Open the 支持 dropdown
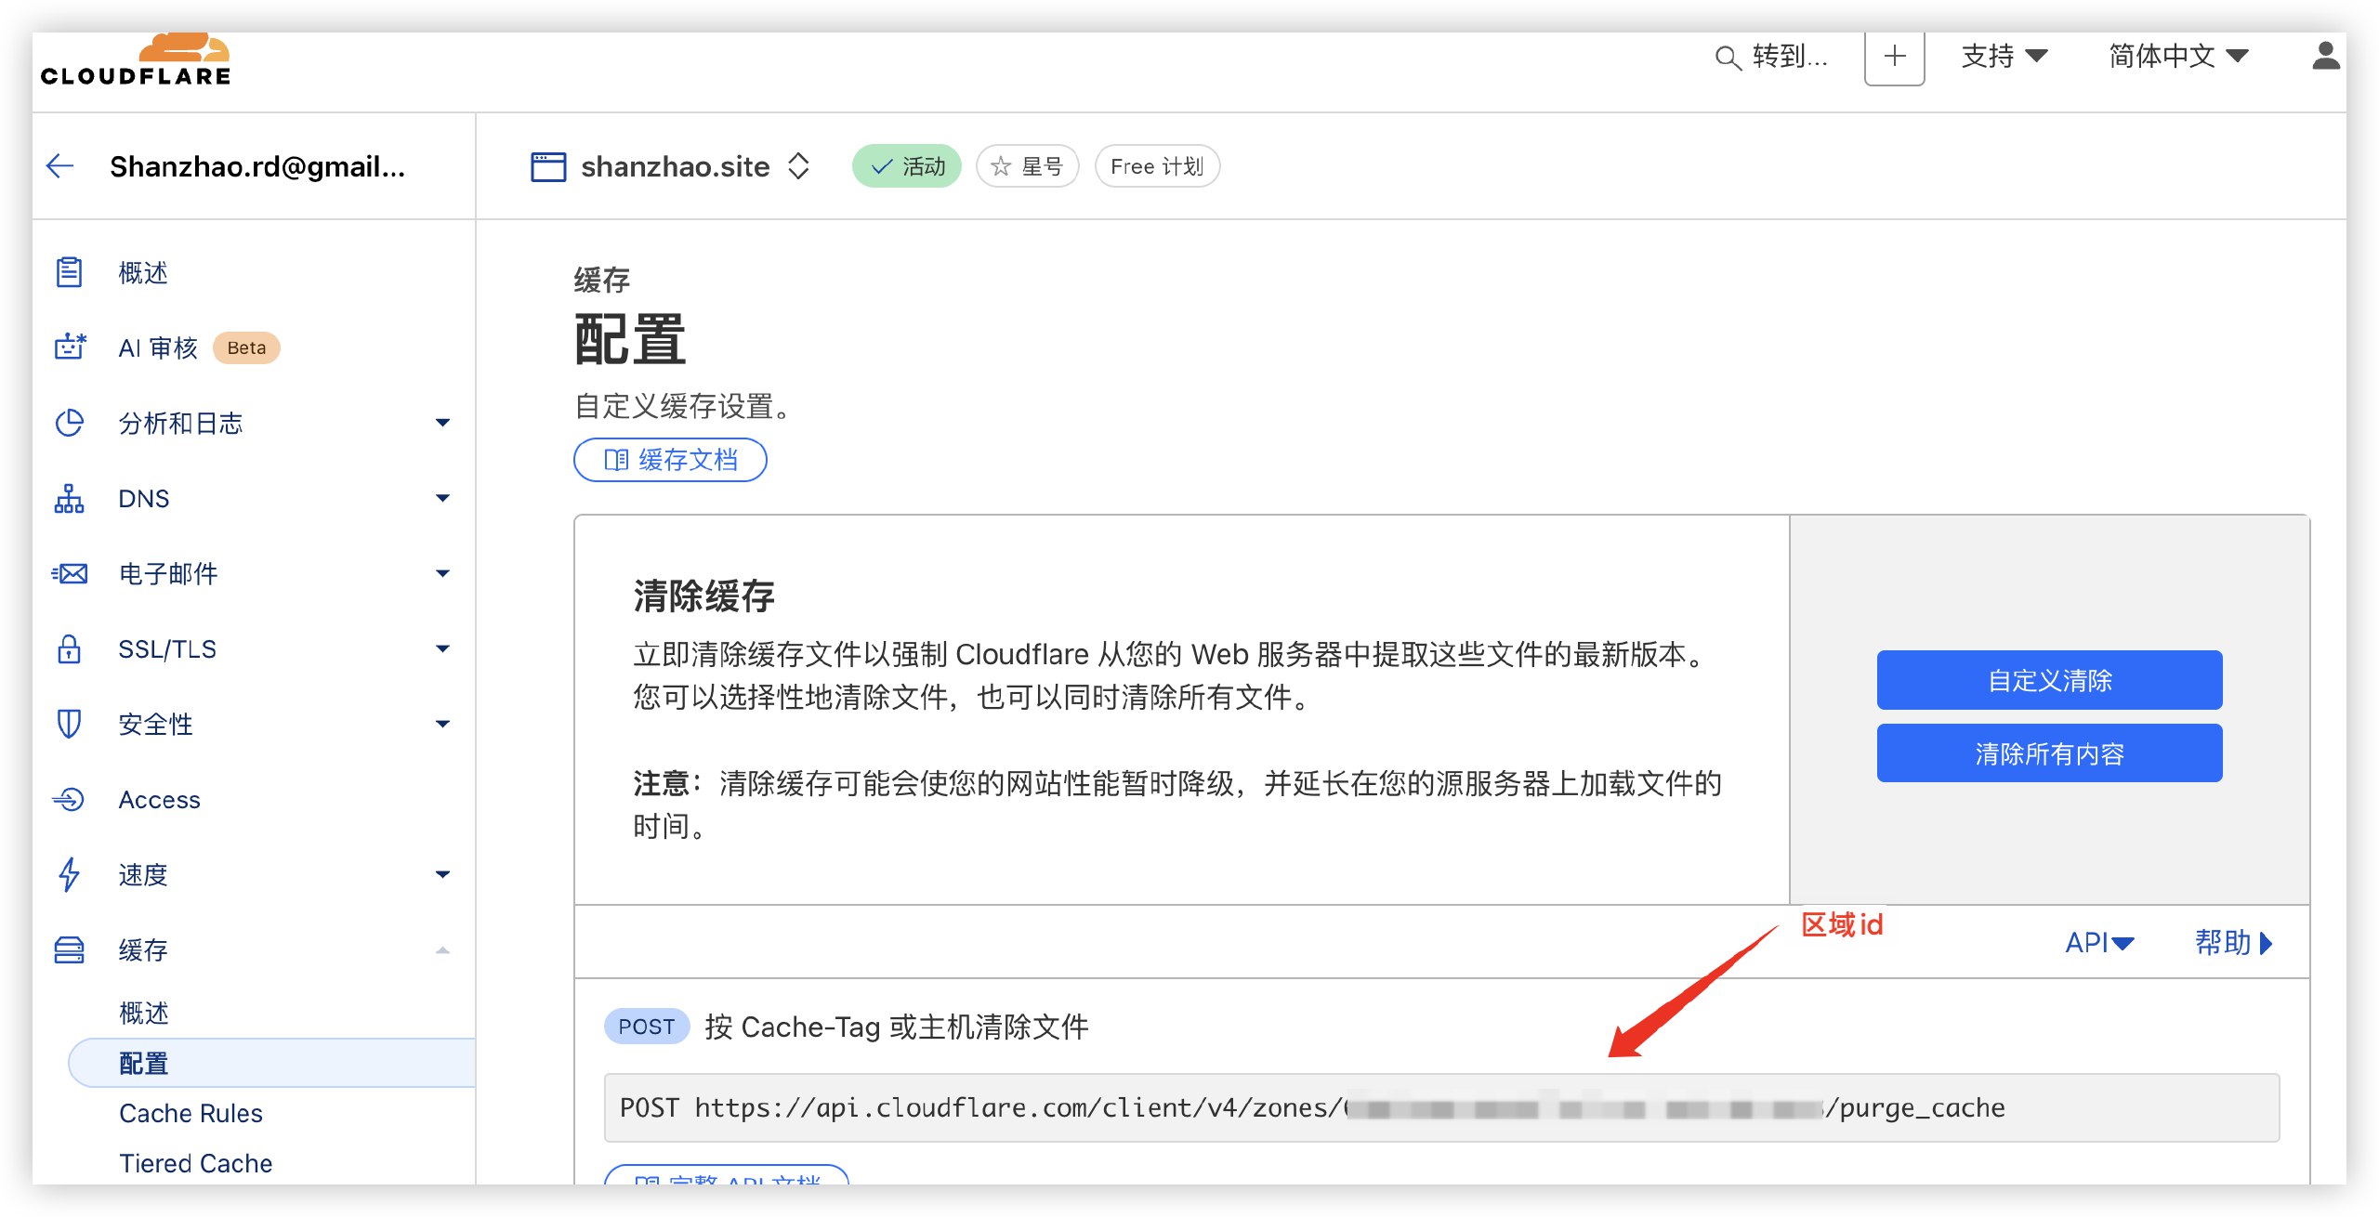Image resolution: width=2379 pixels, height=1217 pixels. click(x=2004, y=57)
